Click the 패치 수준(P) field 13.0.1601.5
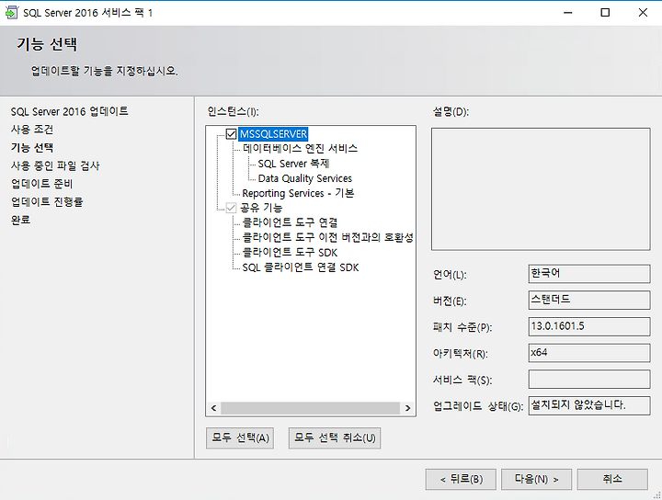This screenshot has height=500, width=662. click(x=589, y=326)
